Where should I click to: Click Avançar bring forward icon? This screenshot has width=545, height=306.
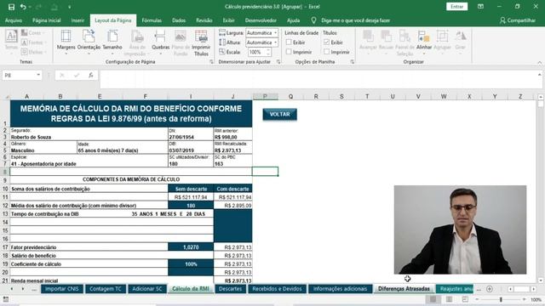[x=368, y=41]
